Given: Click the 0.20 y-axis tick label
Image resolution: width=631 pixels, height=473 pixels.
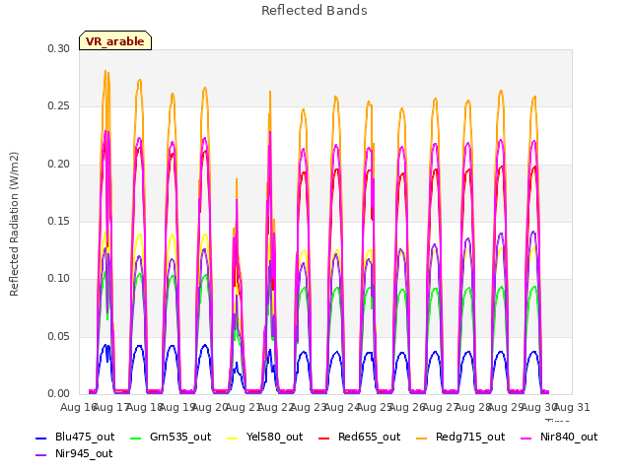Looking at the screenshot, I should click(58, 165).
